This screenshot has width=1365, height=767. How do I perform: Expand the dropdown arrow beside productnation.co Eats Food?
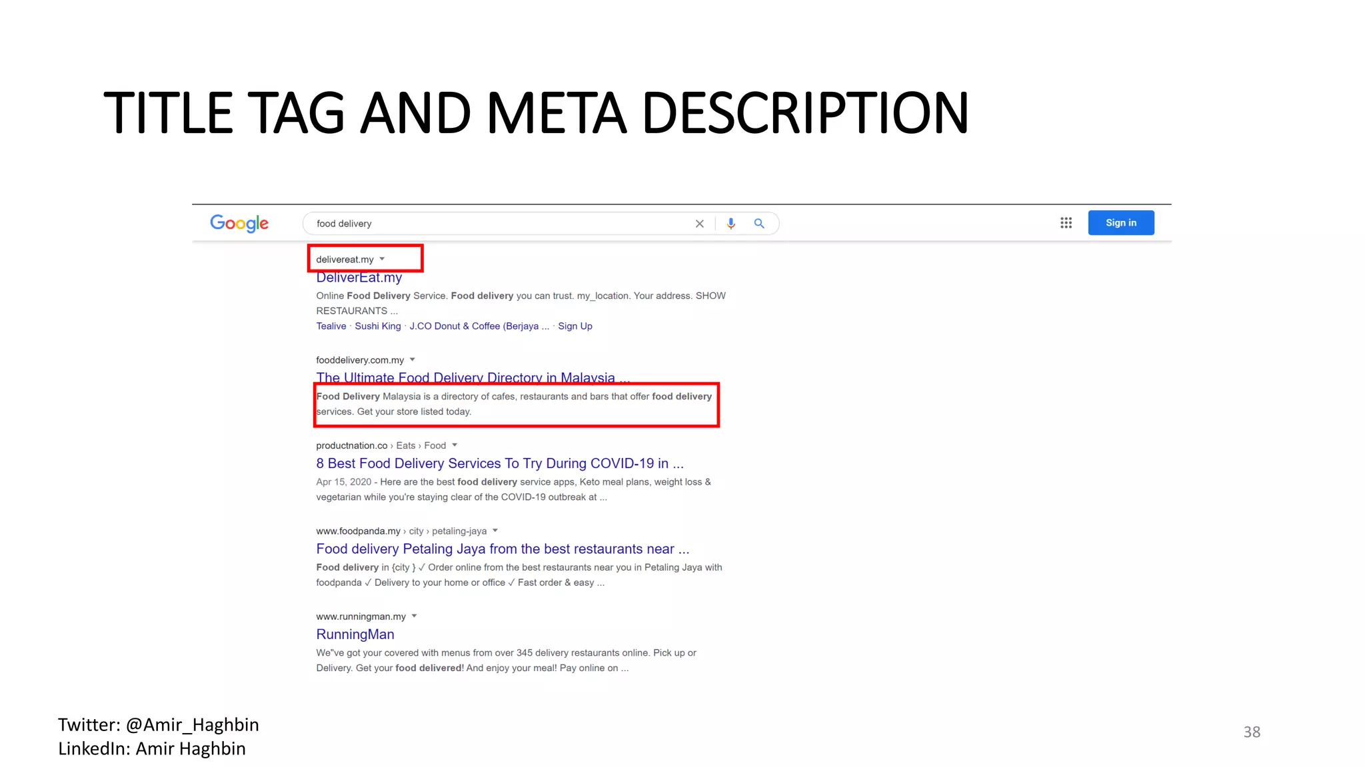[455, 445]
